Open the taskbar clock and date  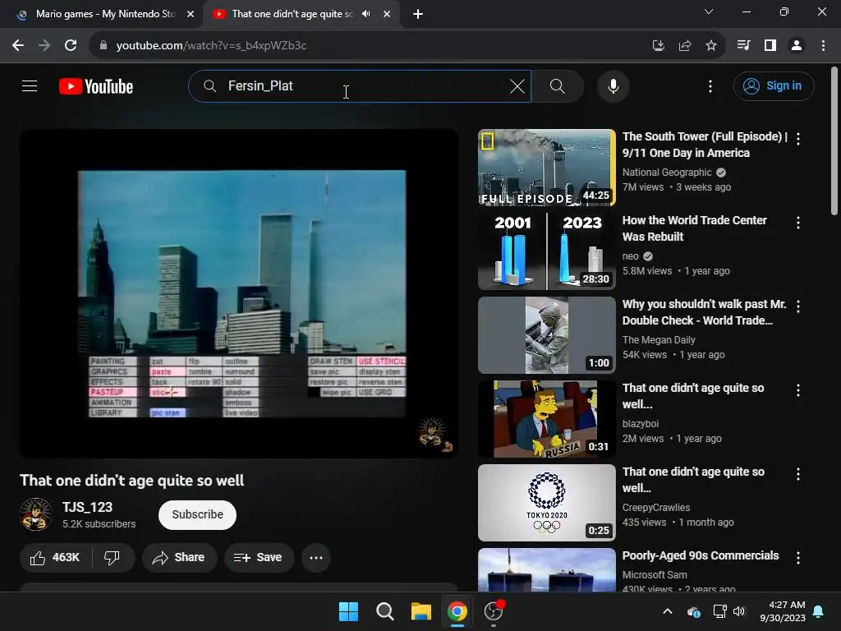tap(783, 611)
